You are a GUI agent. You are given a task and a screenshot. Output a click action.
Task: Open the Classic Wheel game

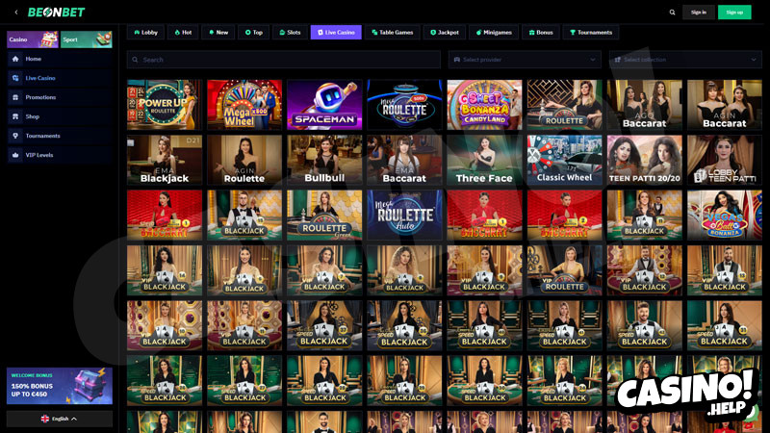click(565, 160)
